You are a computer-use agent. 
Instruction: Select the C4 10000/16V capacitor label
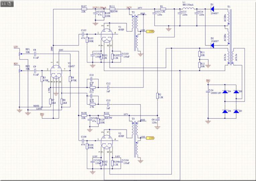[212, 90]
